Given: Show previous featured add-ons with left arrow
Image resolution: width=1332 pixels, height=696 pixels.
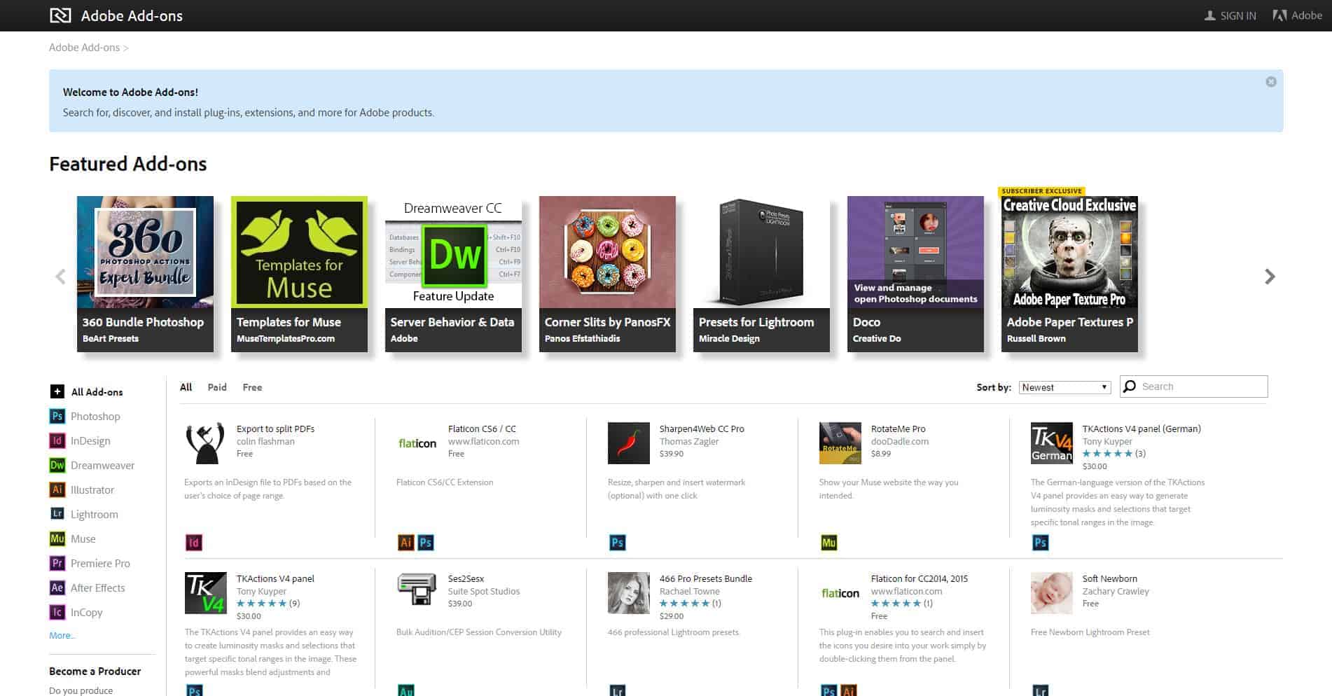Looking at the screenshot, I should (x=61, y=277).
